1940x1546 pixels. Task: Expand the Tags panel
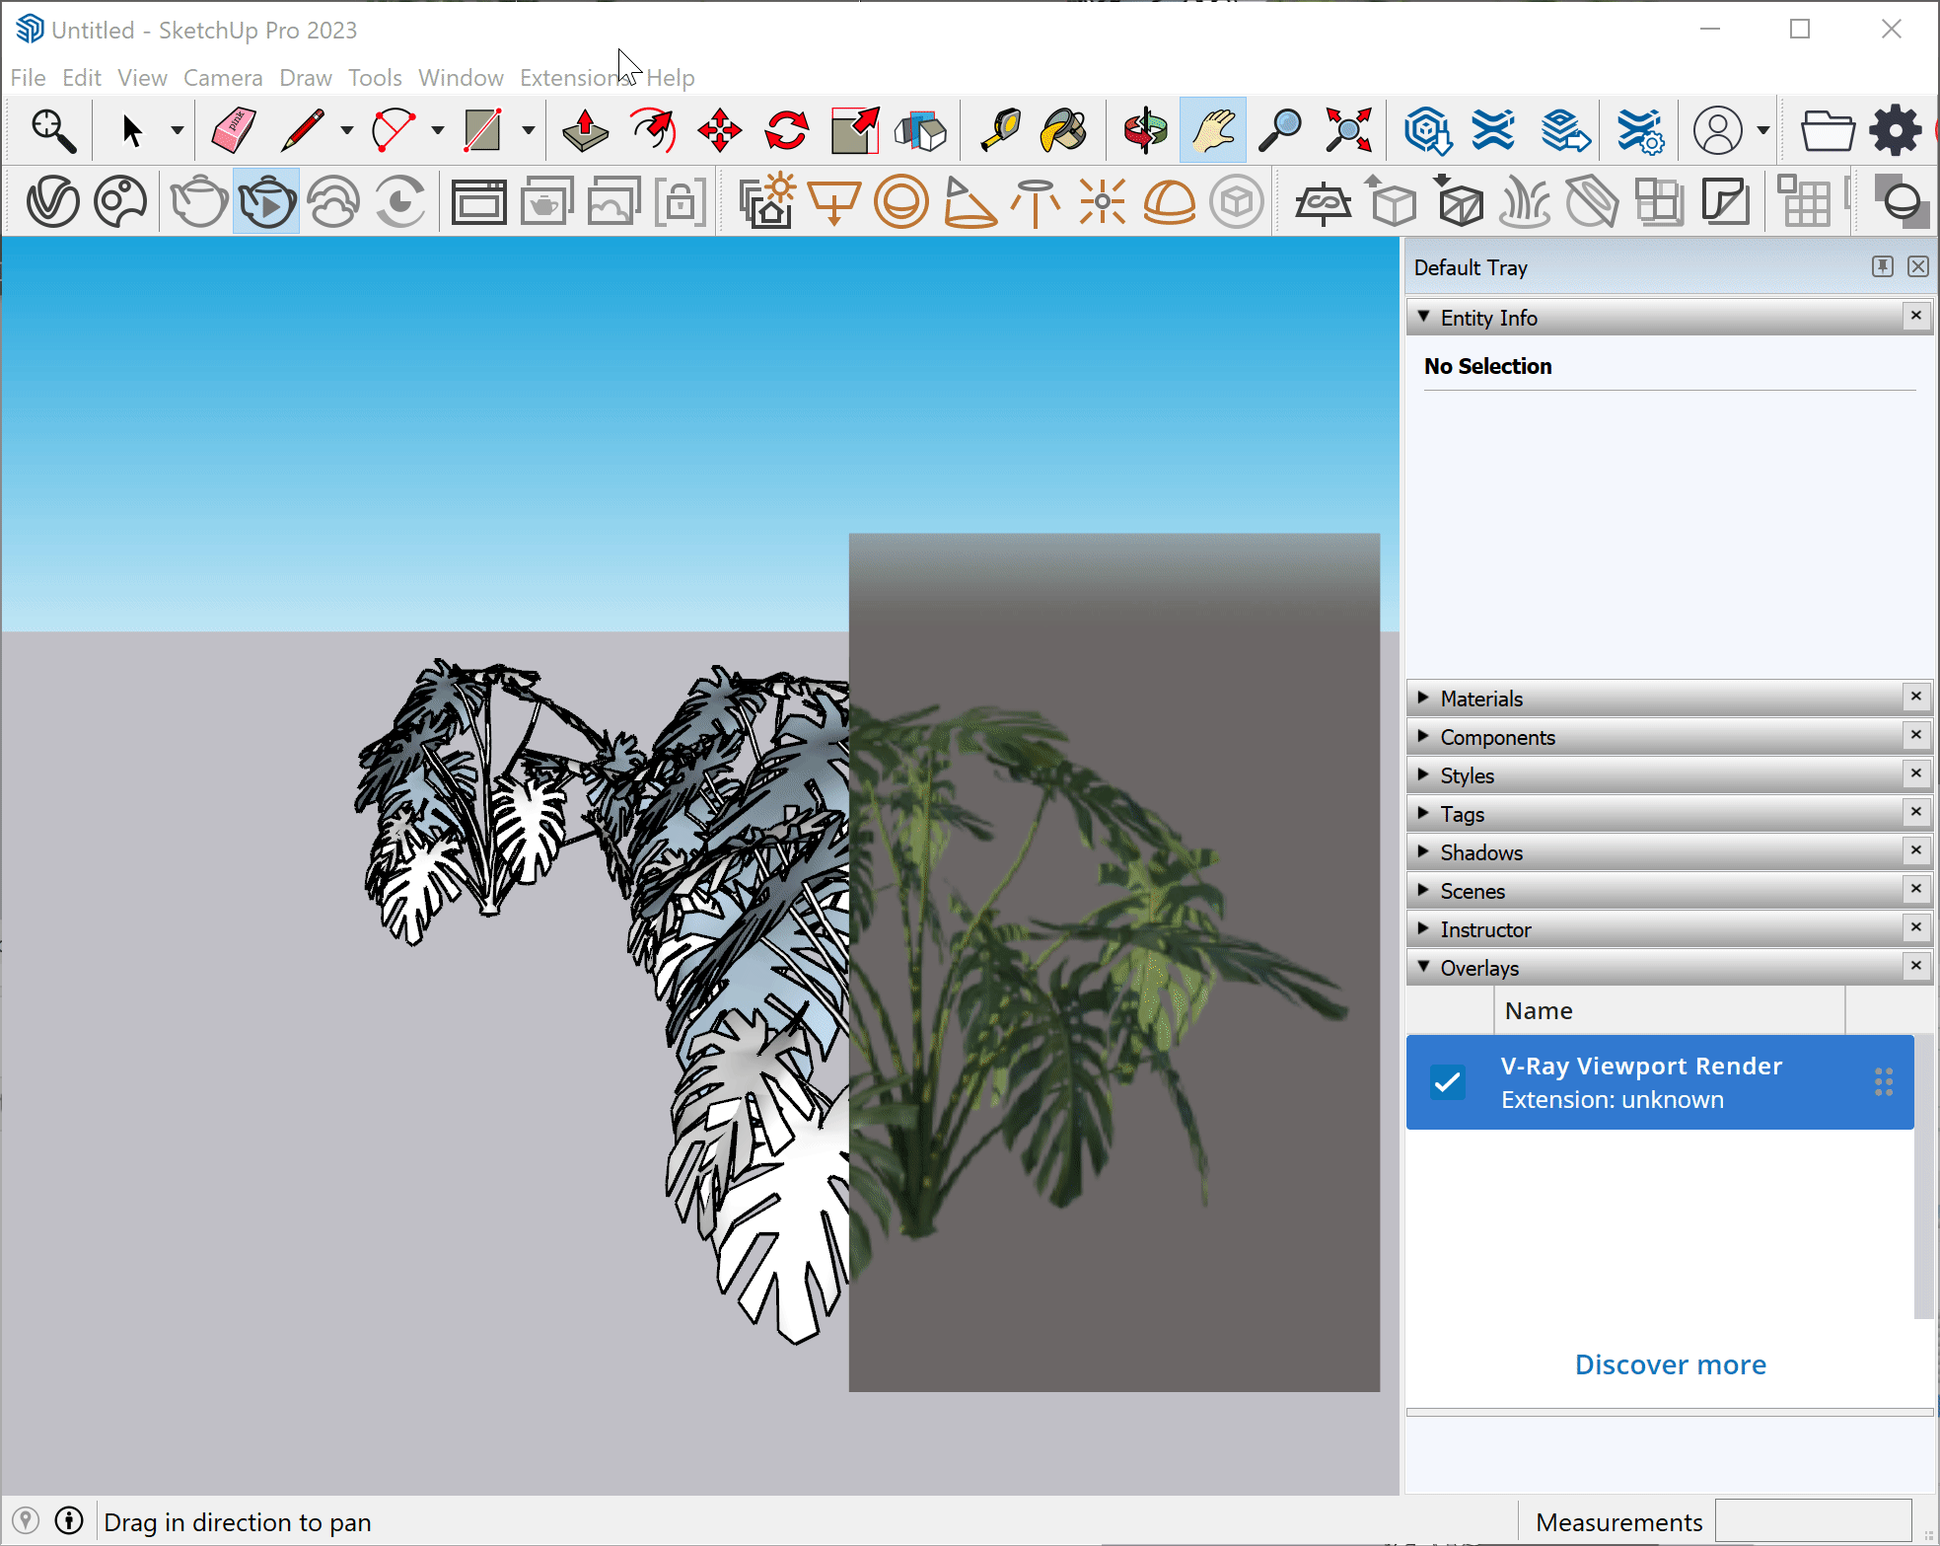[1423, 813]
